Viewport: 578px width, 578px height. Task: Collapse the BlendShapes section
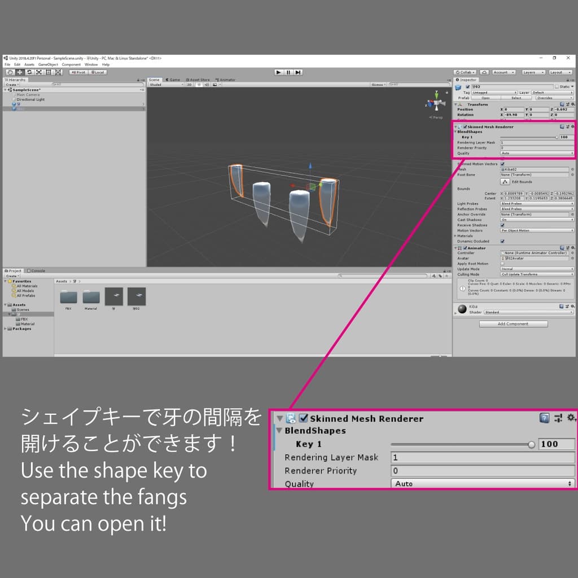[456, 132]
